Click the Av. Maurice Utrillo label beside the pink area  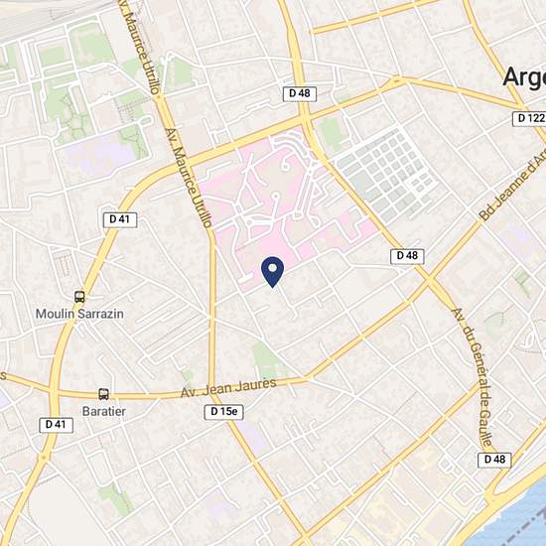coord(189,179)
